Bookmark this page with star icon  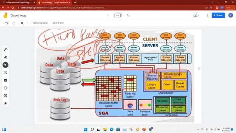click(211, 8)
